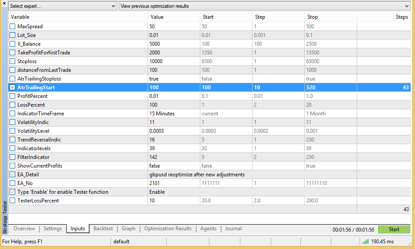Click the 190.45 ms latency indicator
Image resolution: width=415 pixels, height=249 pixels.
(x=383, y=242)
